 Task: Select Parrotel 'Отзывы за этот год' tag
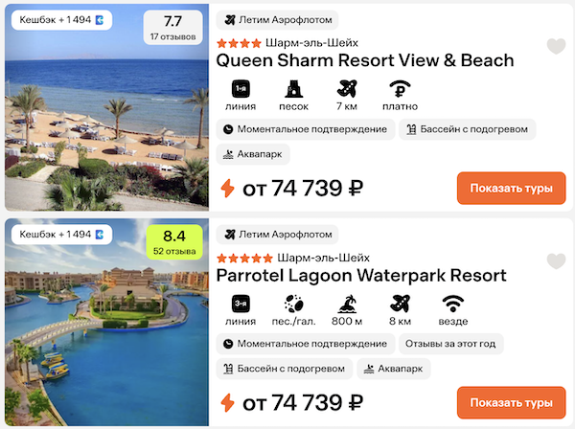click(x=449, y=343)
